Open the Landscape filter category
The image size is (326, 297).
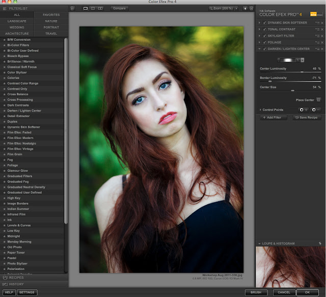pos(17,21)
